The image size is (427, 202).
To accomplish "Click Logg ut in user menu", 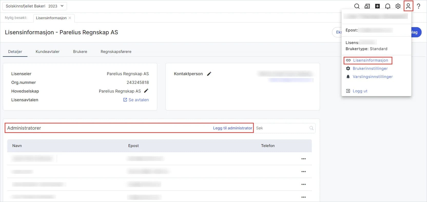I will pyautogui.click(x=360, y=91).
